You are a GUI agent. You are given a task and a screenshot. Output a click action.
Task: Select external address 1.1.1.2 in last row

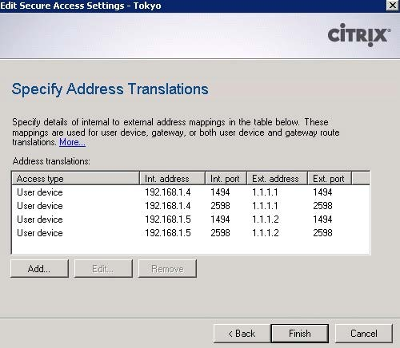266,233
